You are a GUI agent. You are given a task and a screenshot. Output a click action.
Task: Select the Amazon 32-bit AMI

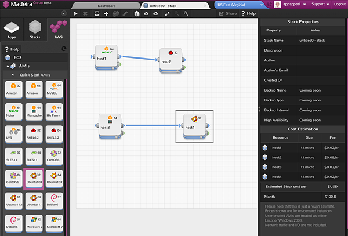[x=13, y=89]
